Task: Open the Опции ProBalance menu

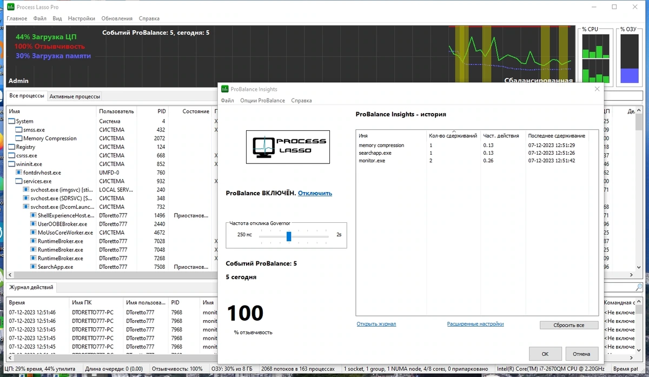Action: (x=262, y=101)
